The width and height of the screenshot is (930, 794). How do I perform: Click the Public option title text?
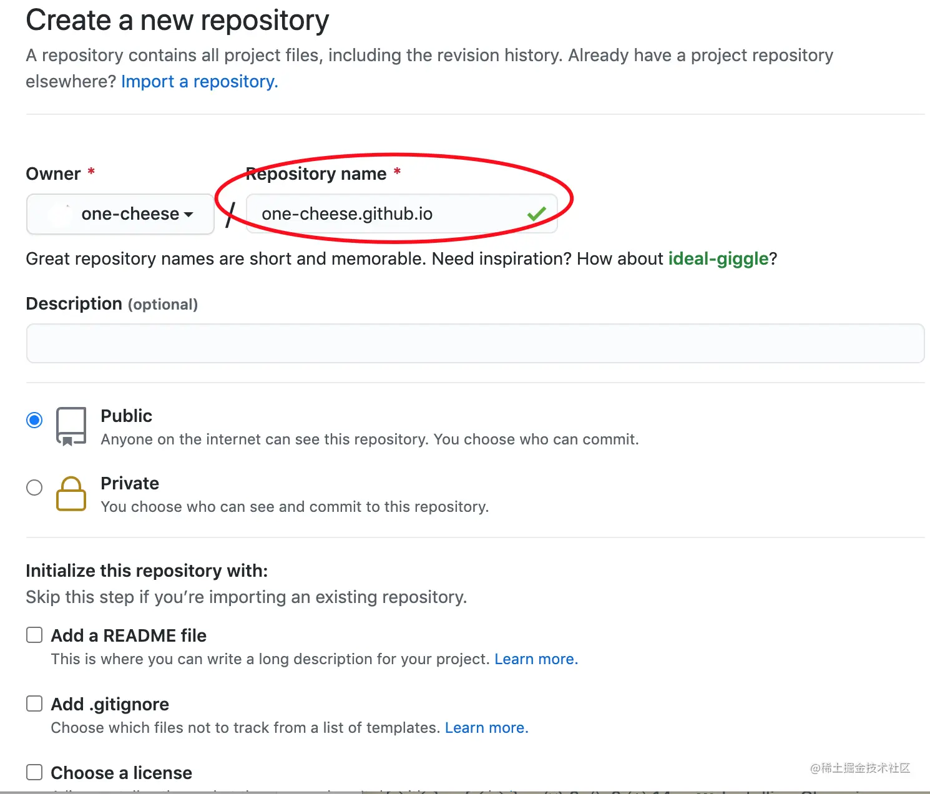(127, 416)
